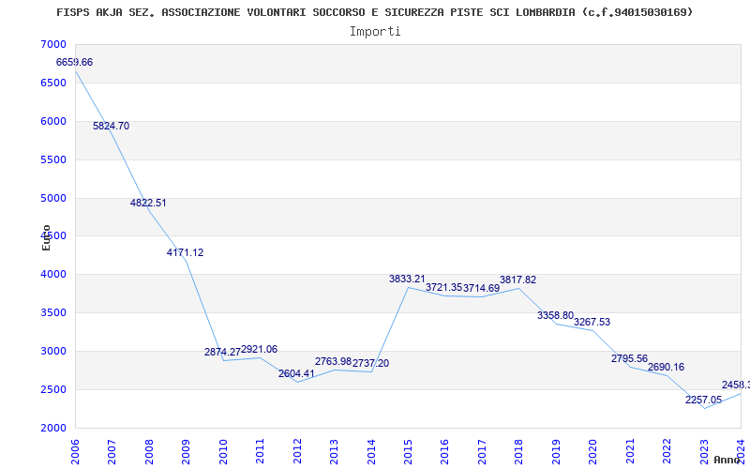Select the 3833.21 peak label
The height and width of the screenshot is (469, 750).
[407, 279]
